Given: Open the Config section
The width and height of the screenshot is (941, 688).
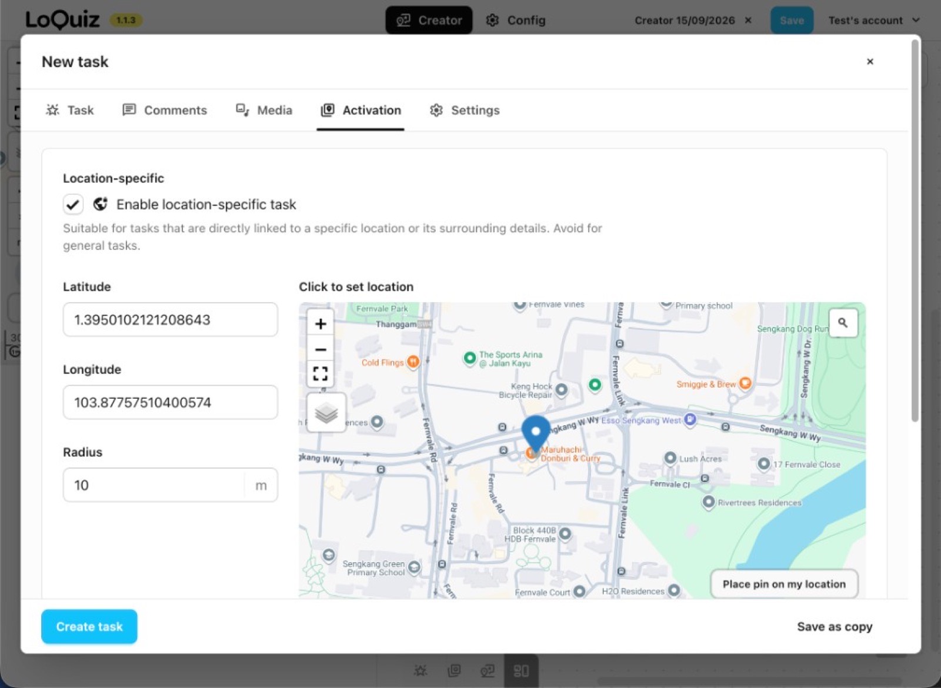Looking at the screenshot, I should point(516,21).
